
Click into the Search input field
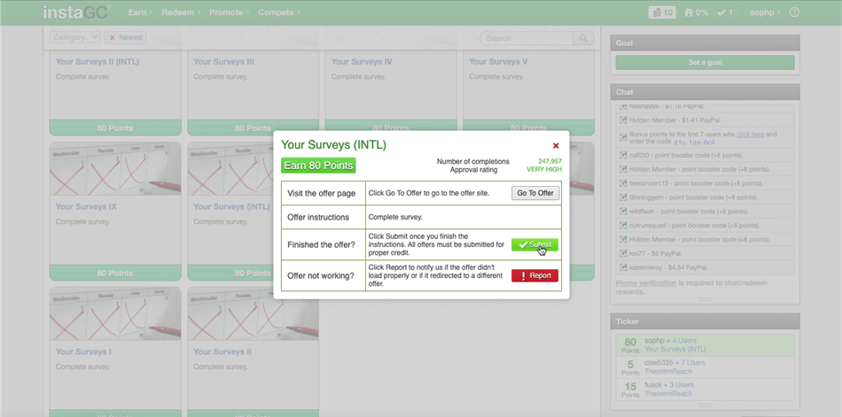[526, 38]
